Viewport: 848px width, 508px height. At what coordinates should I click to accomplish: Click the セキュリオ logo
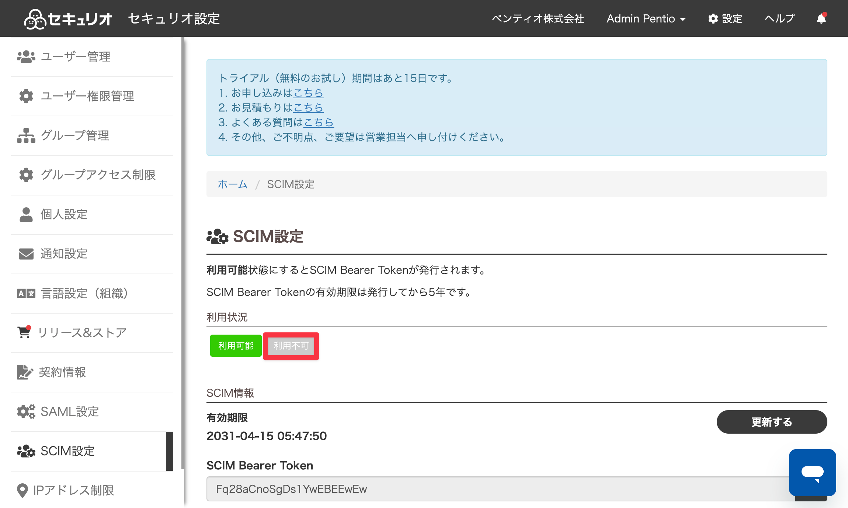(68, 19)
